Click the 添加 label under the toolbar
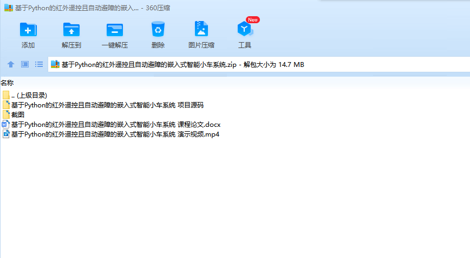Screen dimensions: 470x258 (28, 45)
